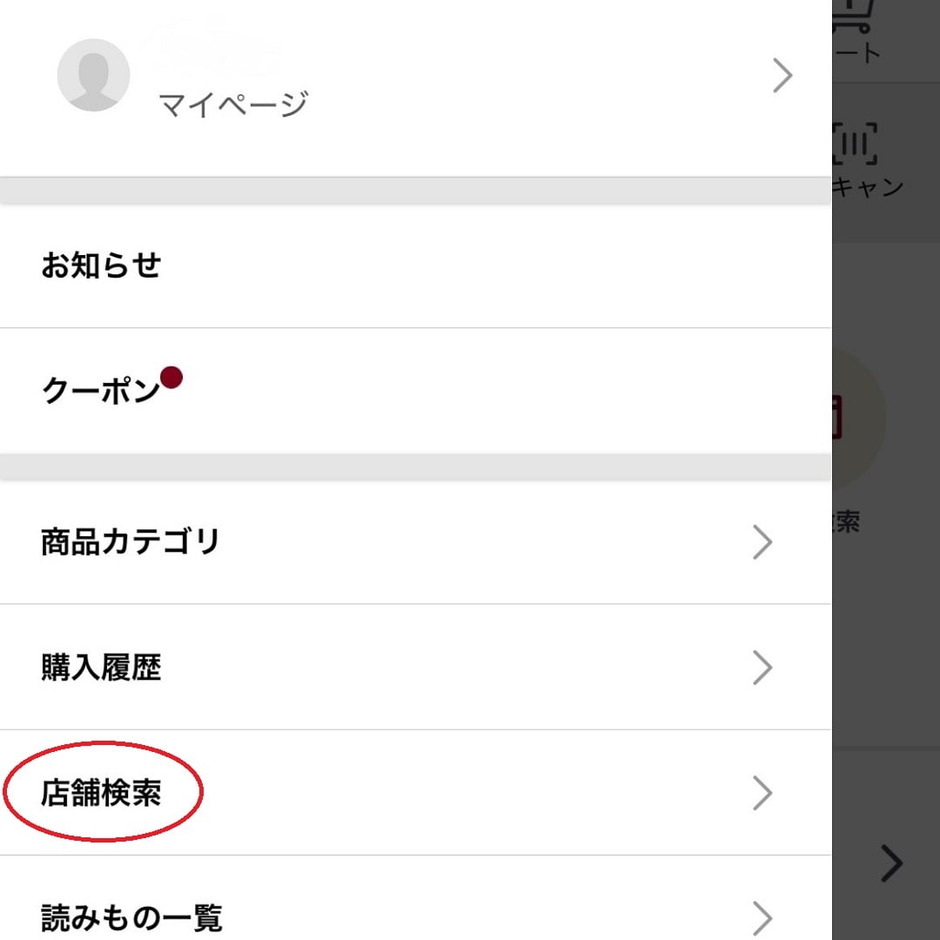Expand 商品カテゴリ using its chevron arrow
Viewport: 940px width, 940px height.
[x=762, y=542]
